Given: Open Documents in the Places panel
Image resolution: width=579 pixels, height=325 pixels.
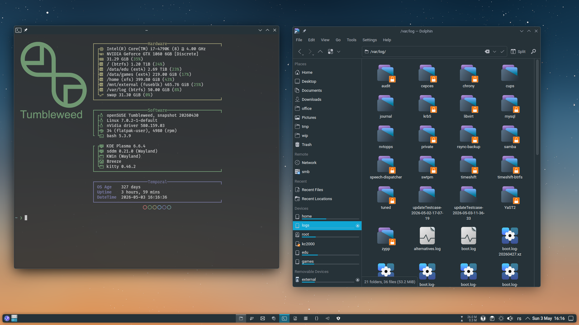Looking at the screenshot, I should point(327,90).
